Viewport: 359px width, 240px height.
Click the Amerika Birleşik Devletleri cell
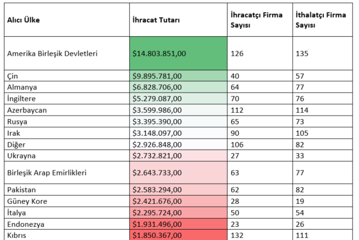[52, 53]
